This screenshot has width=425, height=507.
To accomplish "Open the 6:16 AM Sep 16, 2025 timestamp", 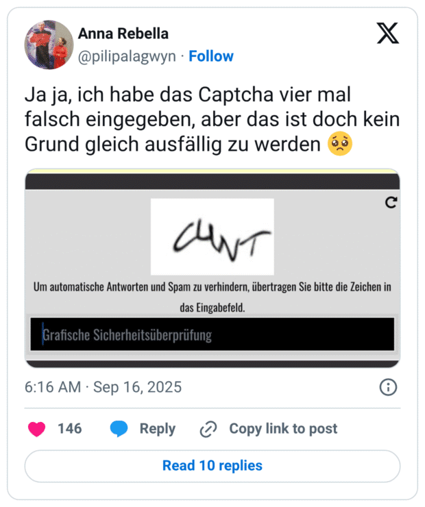I will pyautogui.click(x=103, y=388).
